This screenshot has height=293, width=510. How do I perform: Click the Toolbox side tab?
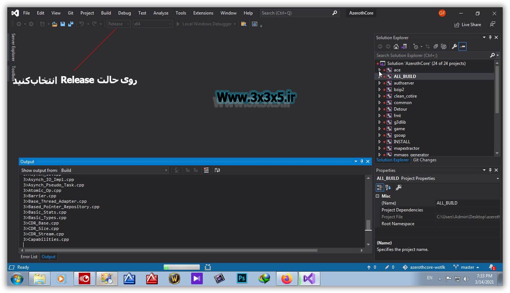(13, 73)
